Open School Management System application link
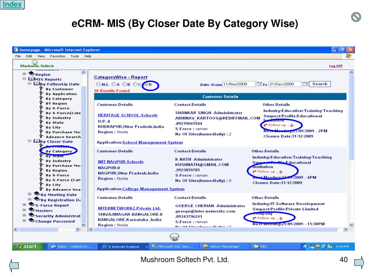370x278 pixels. tap(152, 142)
